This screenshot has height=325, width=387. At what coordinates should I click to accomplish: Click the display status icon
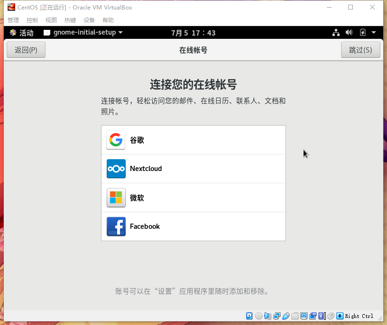point(304,316)
